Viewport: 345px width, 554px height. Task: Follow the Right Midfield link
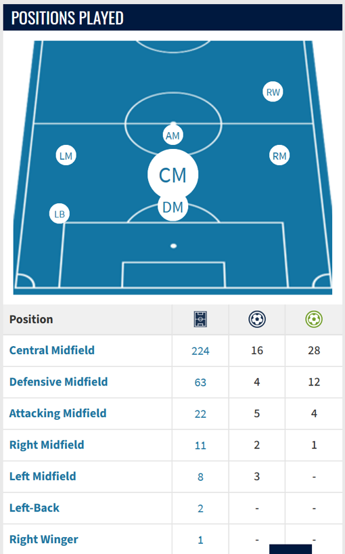tap(47, 445)
